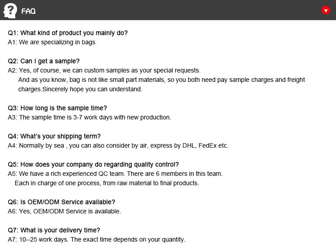Click answer A6 confirming OEM/ODM availability

[x=64, y=212]
